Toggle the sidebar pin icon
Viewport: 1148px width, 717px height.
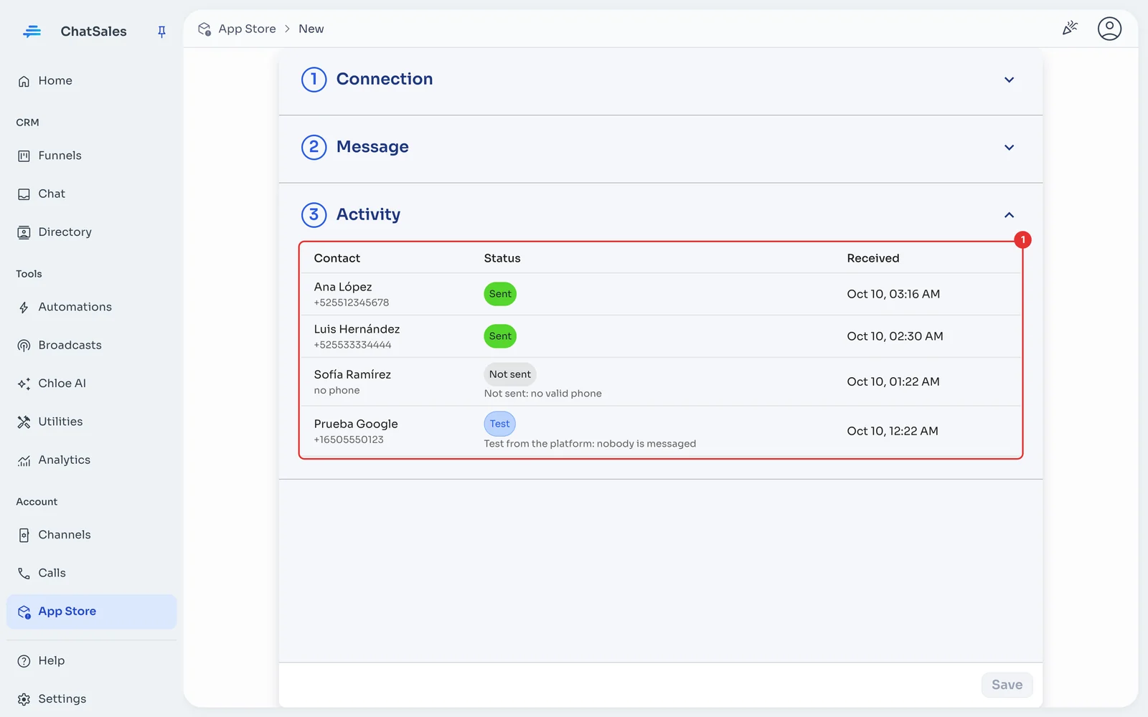click(161, 32)
